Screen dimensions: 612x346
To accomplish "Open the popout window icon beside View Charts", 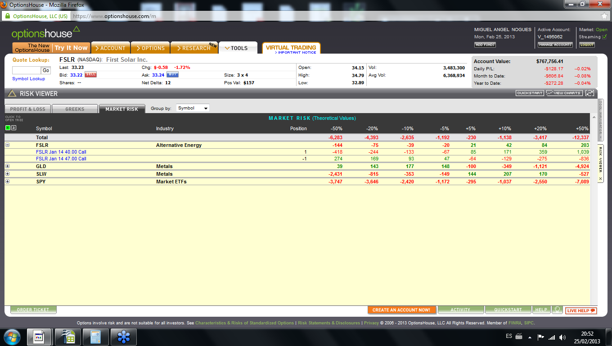I will (589, 93).
